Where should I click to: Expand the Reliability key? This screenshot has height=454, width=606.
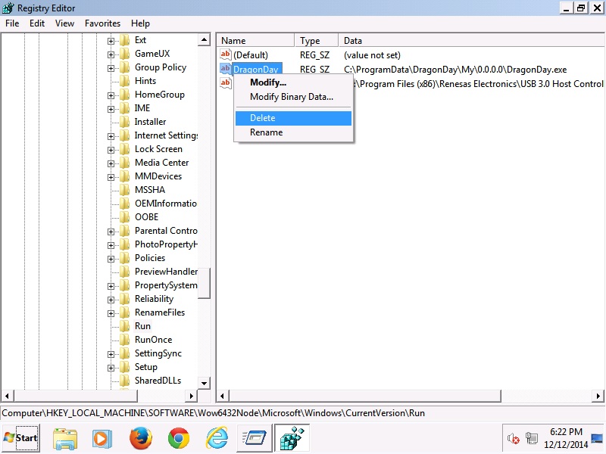[111, 300]
